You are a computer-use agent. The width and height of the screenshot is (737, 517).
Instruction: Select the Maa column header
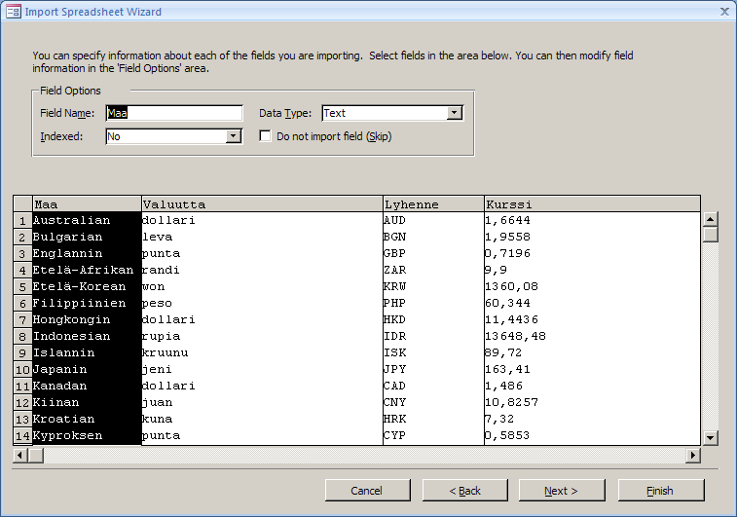[87, 204]
